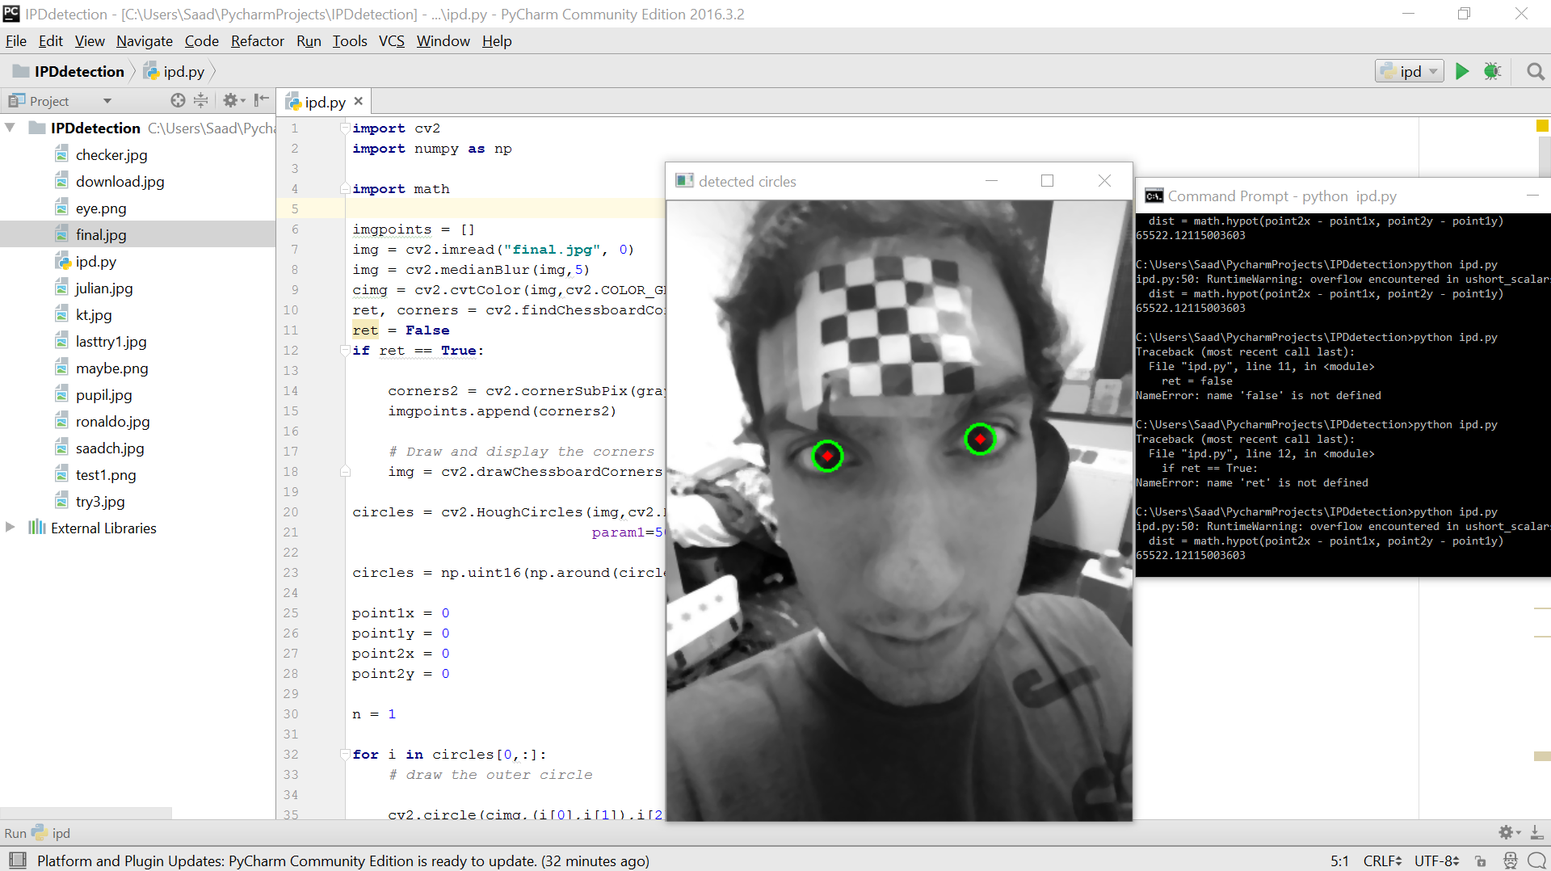This screenshot has width=1551, height=871.
Task: Hide the Project tool window
Action: point(261,100)
